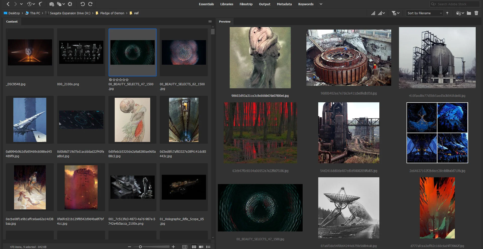This screenshot has width=483, height=249.
Task: Switch to the Filmstrip workspace
Action: [246, 4]
